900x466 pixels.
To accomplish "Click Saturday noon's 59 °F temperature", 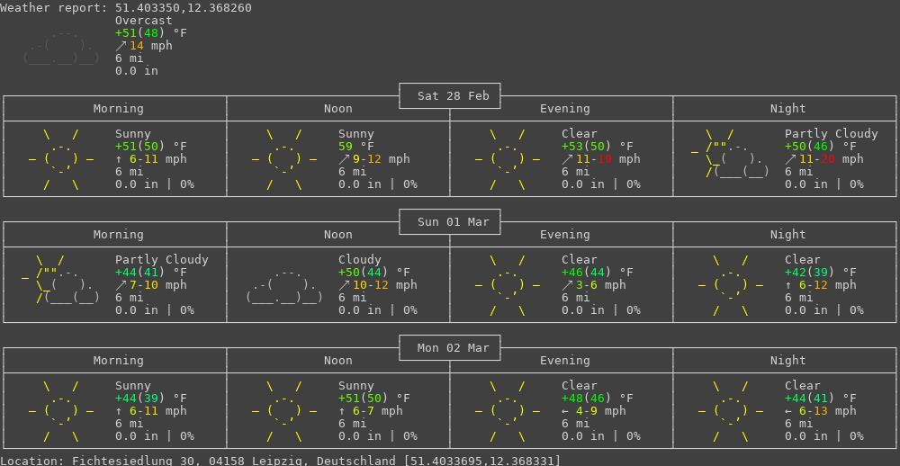I will click(x=353, y=147).
